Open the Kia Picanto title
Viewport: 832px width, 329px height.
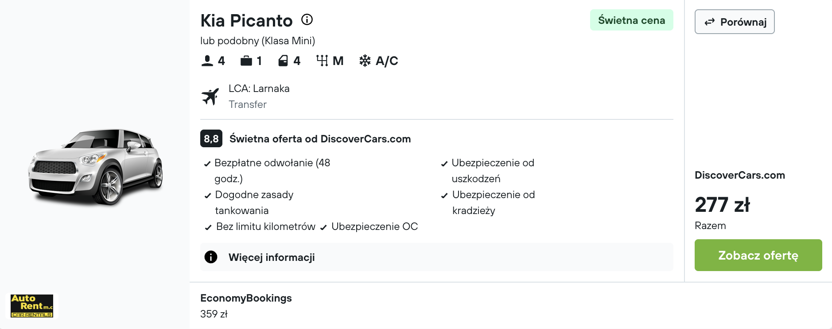click(246, 20)
